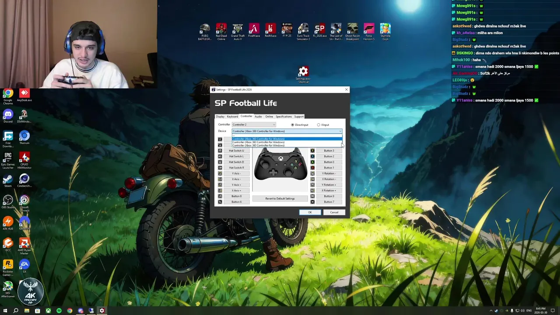This screenshot has width=560, height=315.
Task: Pick the blank '--' device list entry
Action: click(287, 136)
